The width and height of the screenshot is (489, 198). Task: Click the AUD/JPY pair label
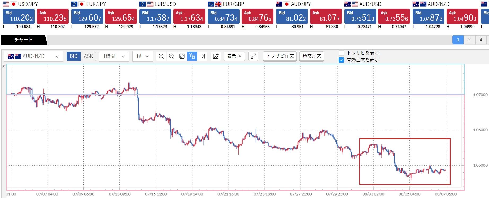tap(301, 4)
